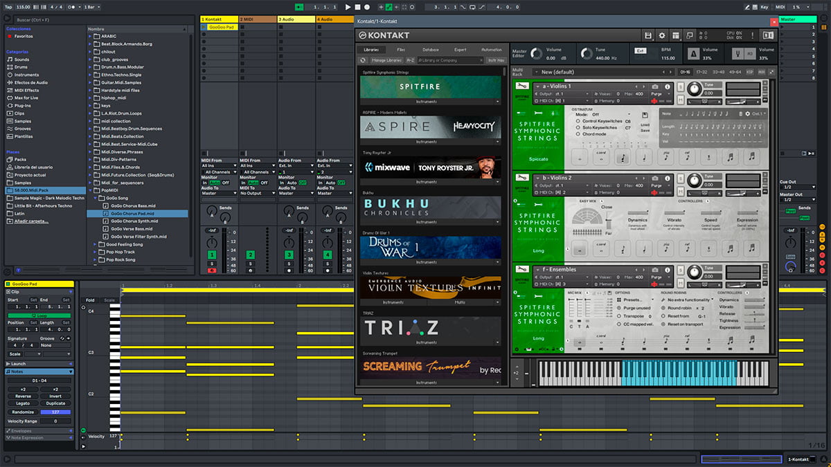Screen dimensions: 831x467
Task: Click the wrench icon on the Violins 1 instrument
Action: click(523, 86)
